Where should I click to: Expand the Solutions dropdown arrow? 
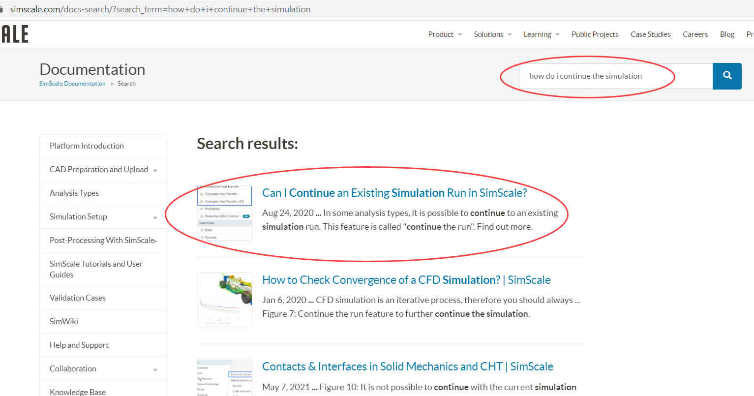point(510,34)
